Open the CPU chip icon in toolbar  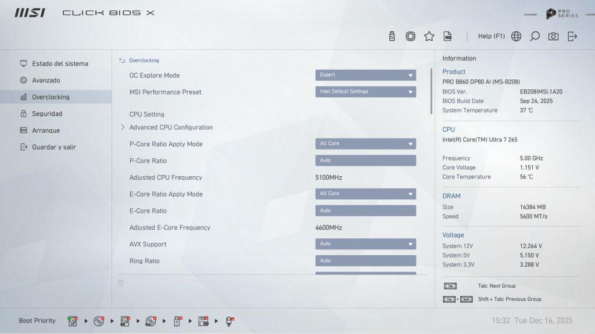410,37
